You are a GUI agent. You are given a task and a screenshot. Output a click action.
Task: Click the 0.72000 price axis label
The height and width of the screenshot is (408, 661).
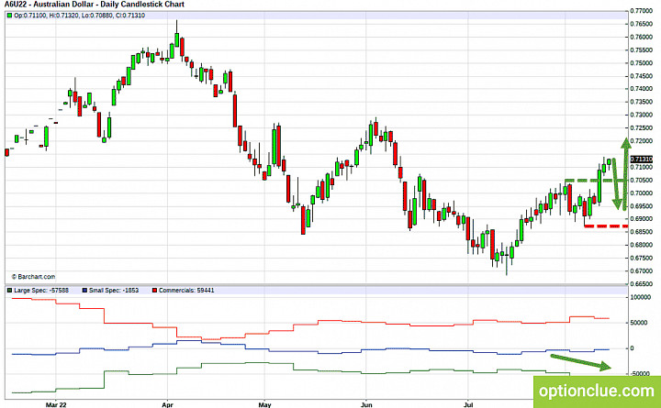[642, 141]
